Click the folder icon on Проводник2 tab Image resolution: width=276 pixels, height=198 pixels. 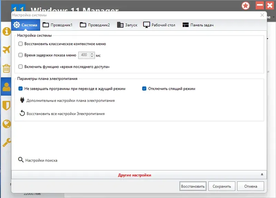pos(83,25)
